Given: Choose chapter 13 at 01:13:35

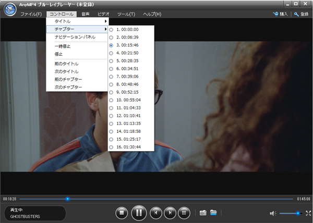Looking at the screenshot, I should (131, 123).
